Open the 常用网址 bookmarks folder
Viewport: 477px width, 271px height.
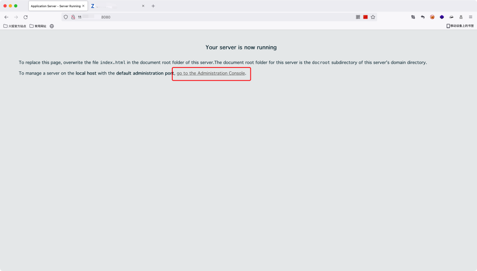38,26
